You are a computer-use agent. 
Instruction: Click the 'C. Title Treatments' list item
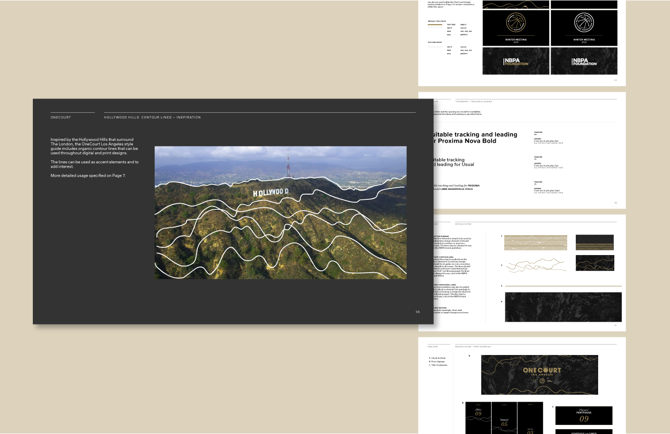(438, 365)
